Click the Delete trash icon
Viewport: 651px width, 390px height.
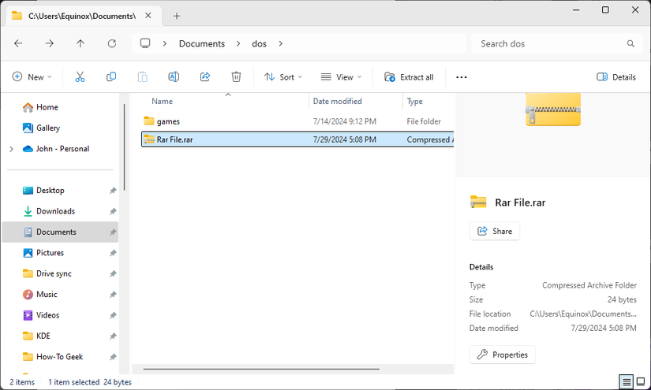coord(236,77)
